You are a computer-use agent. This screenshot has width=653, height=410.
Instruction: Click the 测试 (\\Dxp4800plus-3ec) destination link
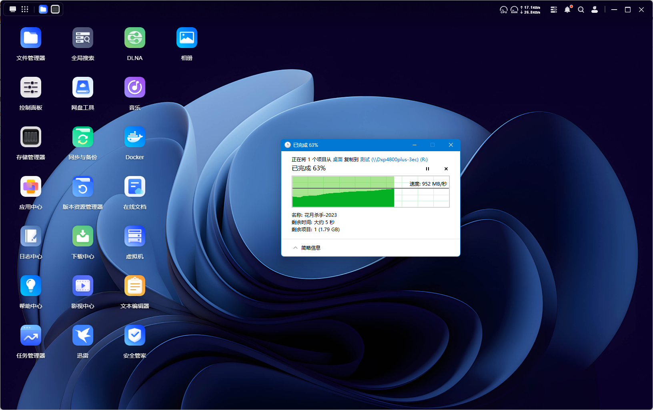[394, 160]
